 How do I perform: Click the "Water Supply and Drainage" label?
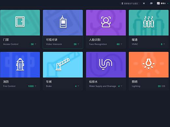[103, 86]
